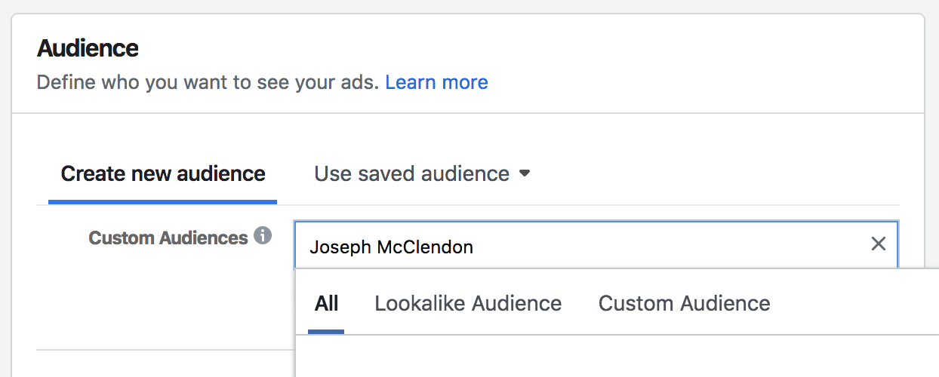
Task: Click the blue underline beneath All tab
Action: click(x=326, y=331)
